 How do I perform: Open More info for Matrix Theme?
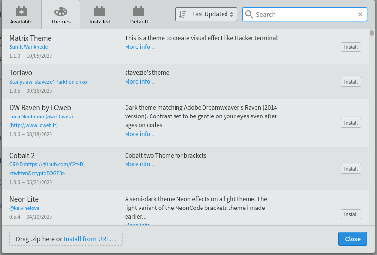(x=140, y=47)
